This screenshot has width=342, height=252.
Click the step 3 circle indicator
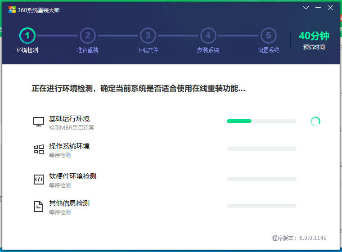148,35
